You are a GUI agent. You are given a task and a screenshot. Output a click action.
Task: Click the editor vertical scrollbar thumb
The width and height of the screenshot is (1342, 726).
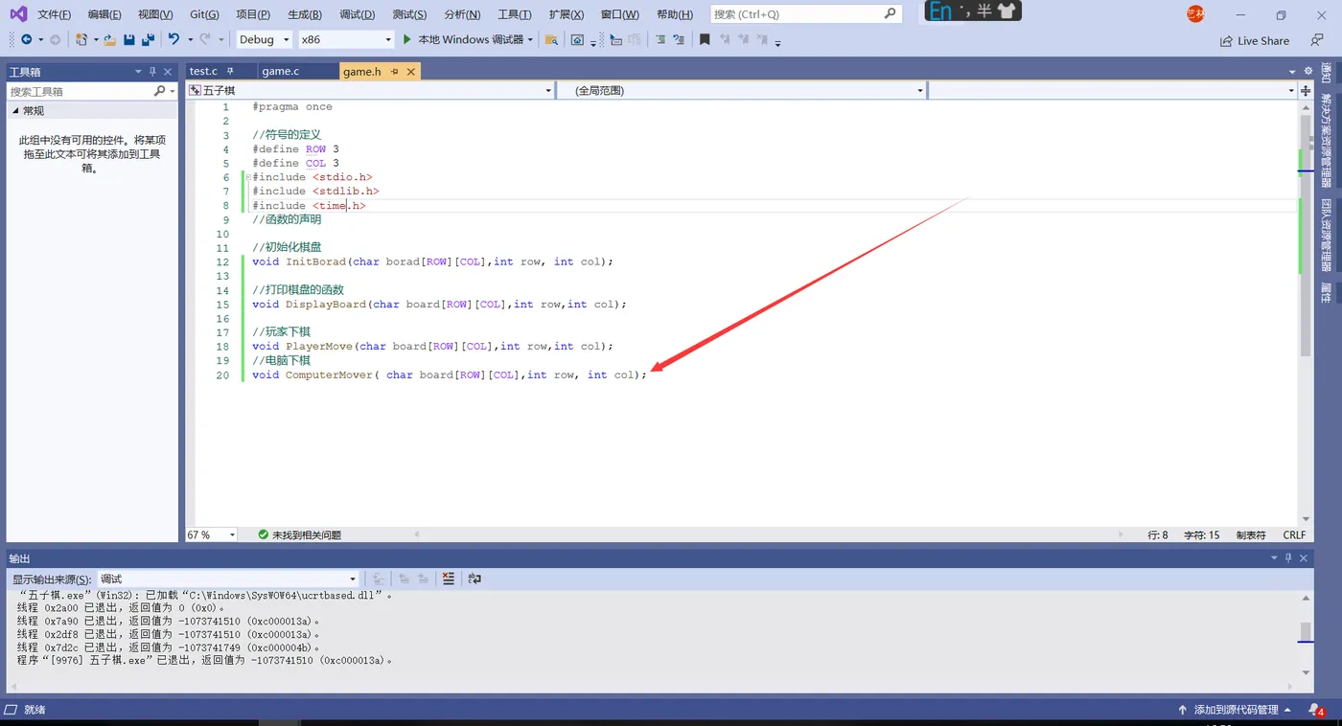pyautogui.click(x=1306, y=235)
